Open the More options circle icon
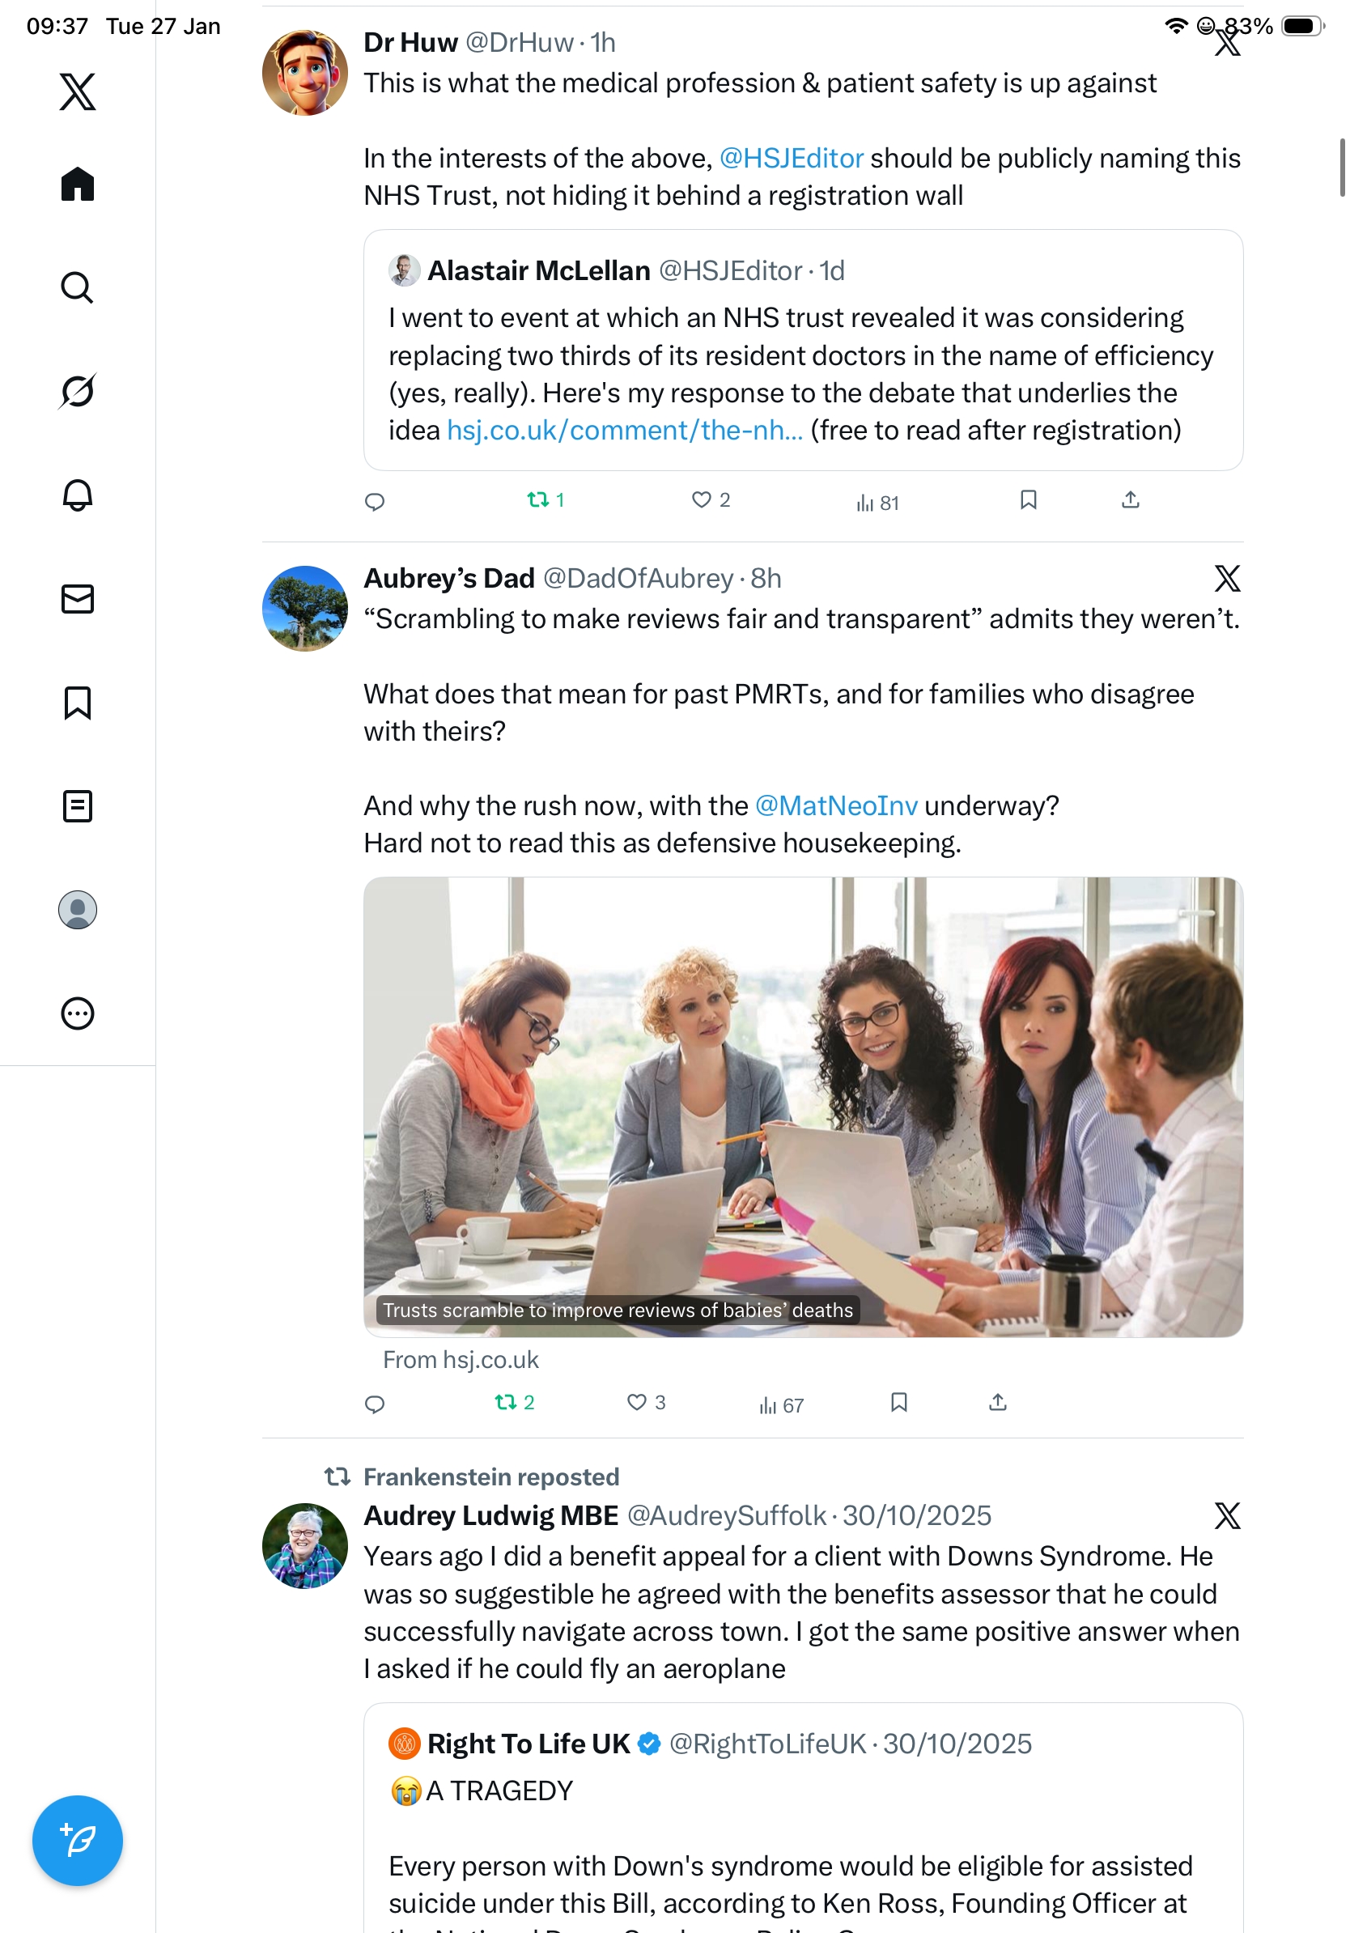This screenshot has width=1350, height=1933. pos(78,1013)
